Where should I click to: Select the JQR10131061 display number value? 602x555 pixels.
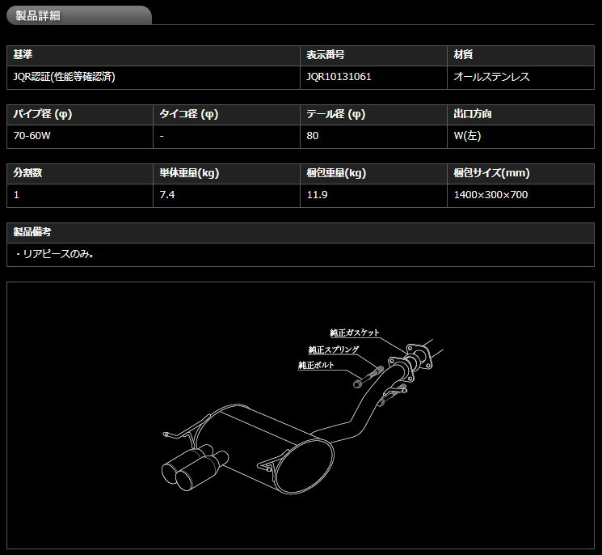point(339,77)
